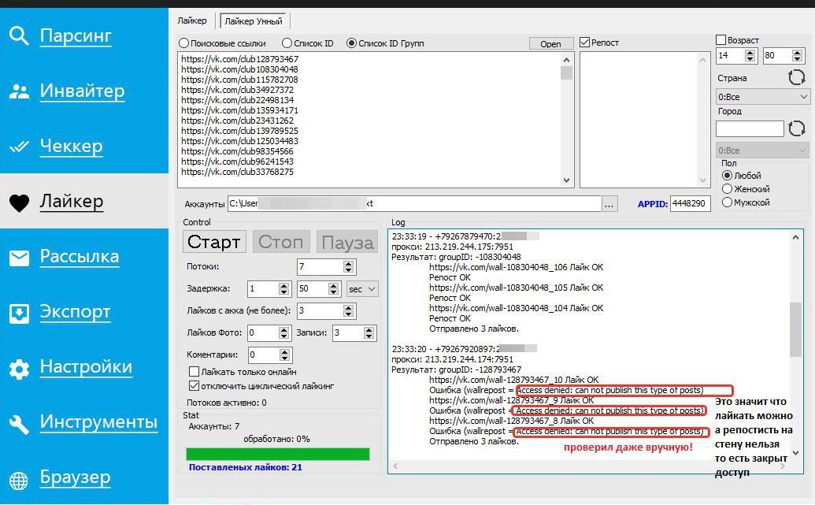Select the Поисковые ссылки radio option
Image resolution: width=815 pixels, height=505 pixels.
coord(184,43)
